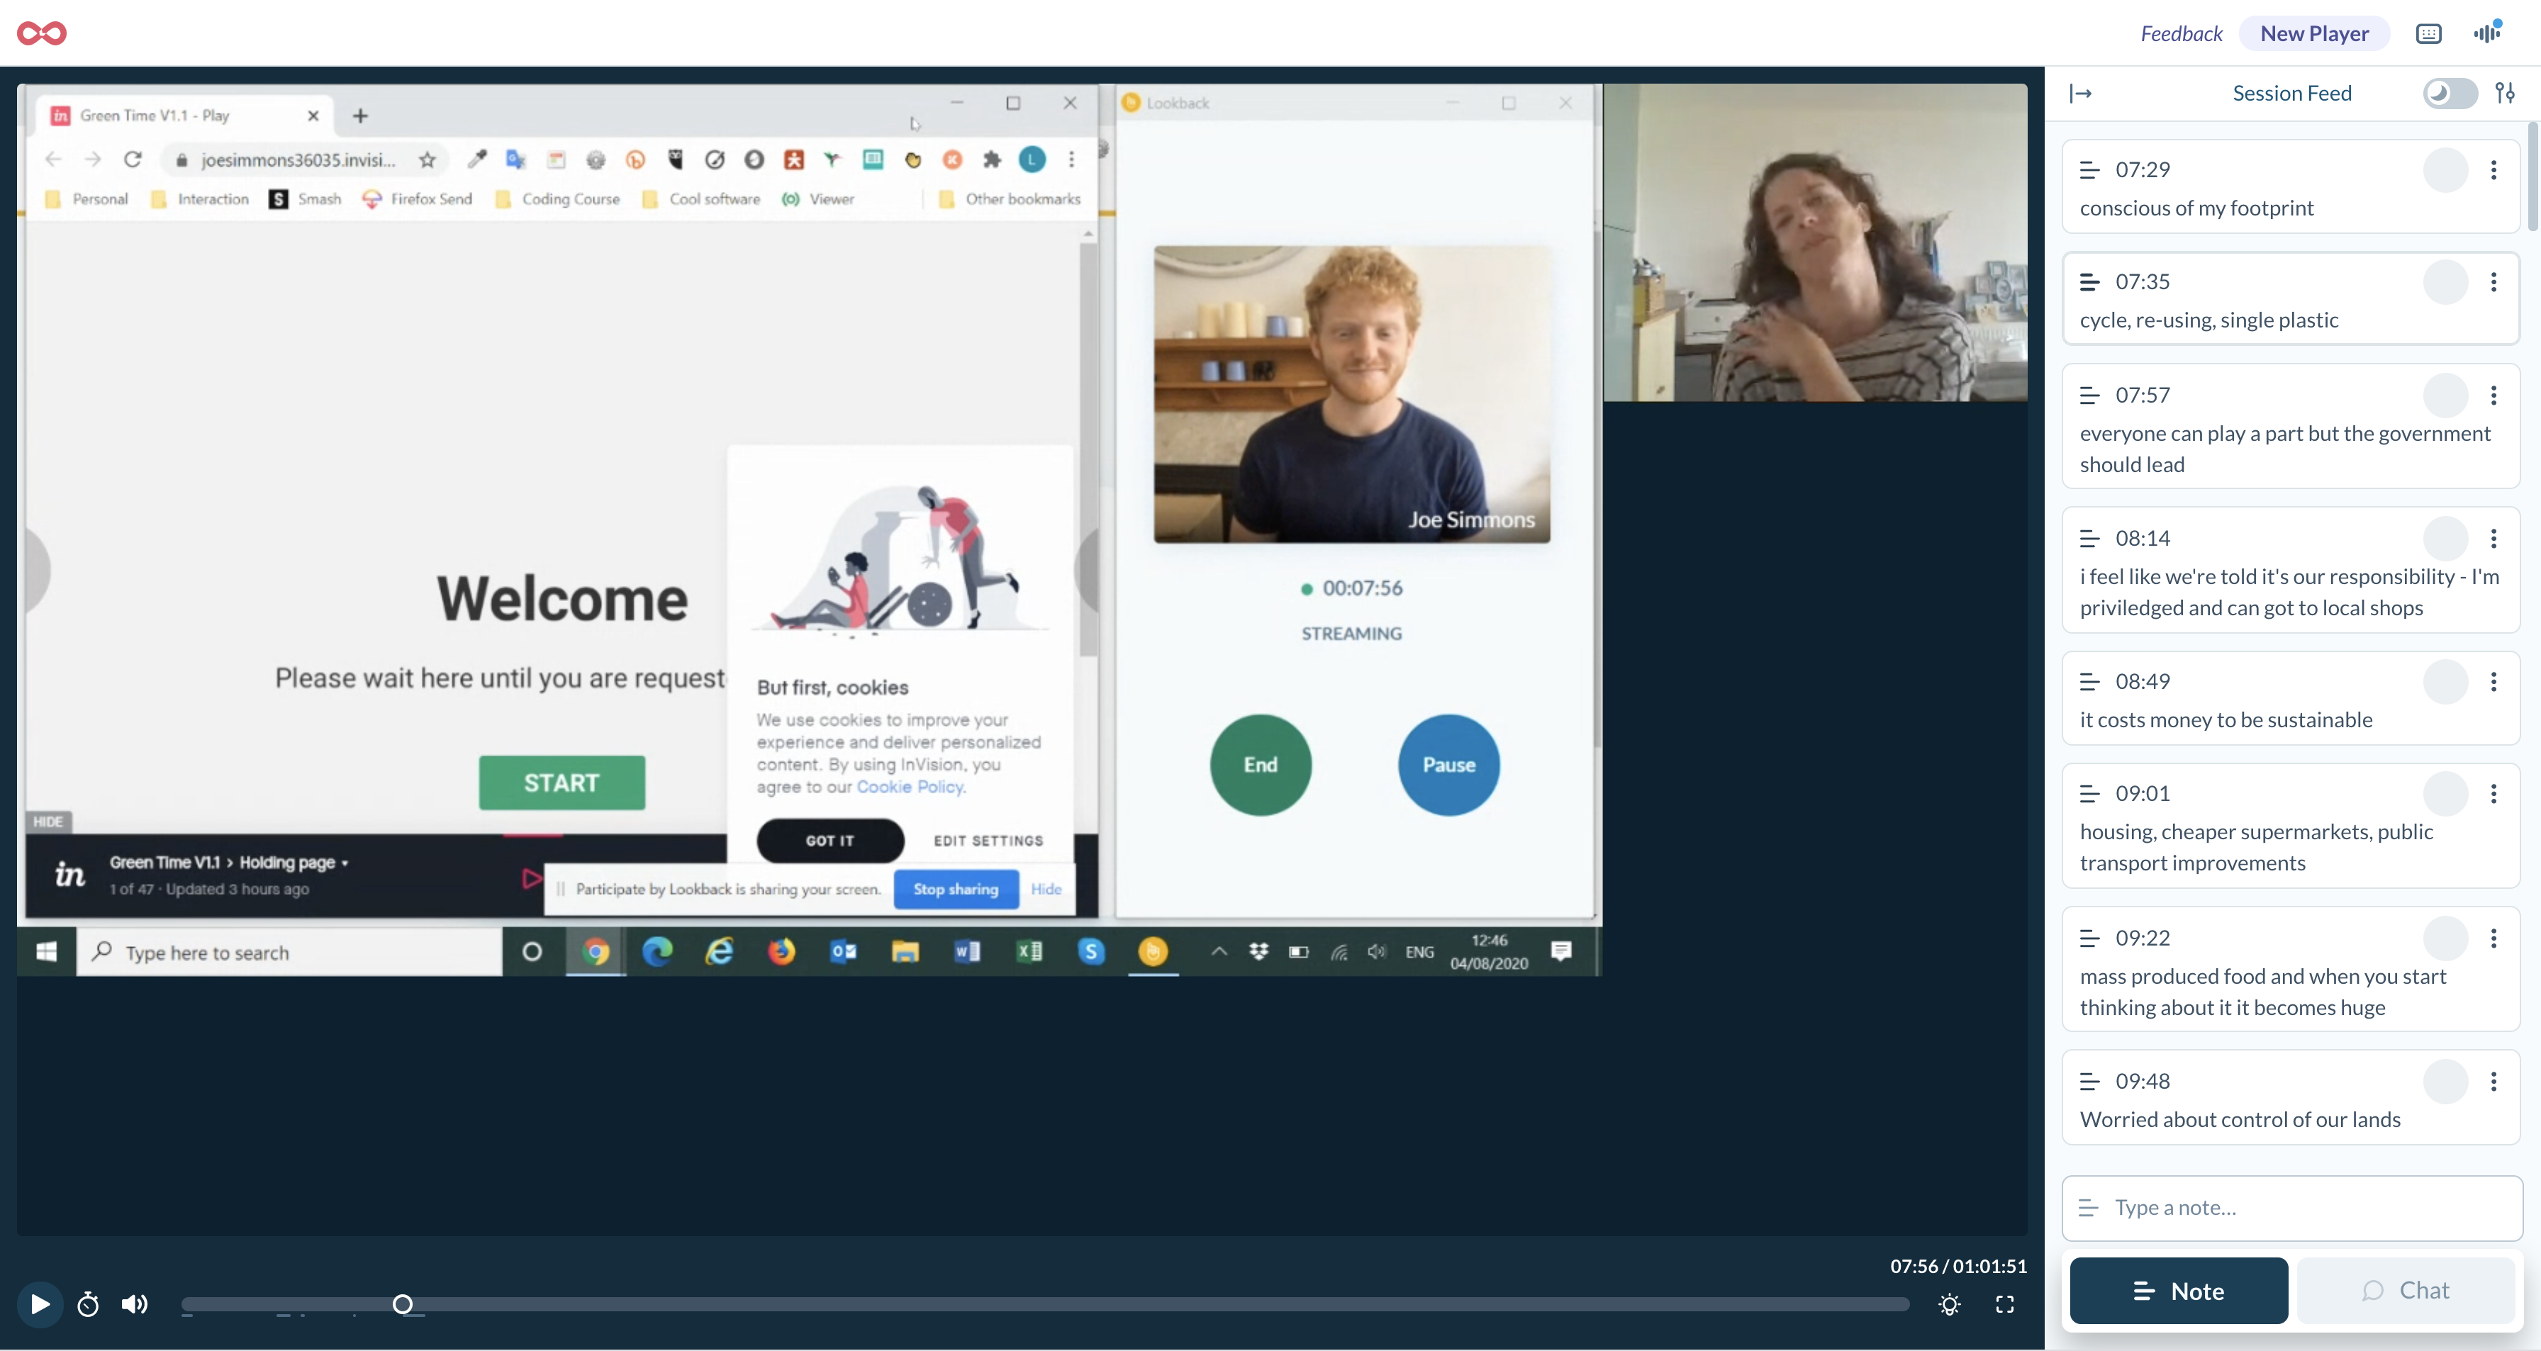Image resolution: width=2541 pixels, height=1351 pixels.
Task: Open options menu for the 07:29 note
Action: pos(2493,169)
